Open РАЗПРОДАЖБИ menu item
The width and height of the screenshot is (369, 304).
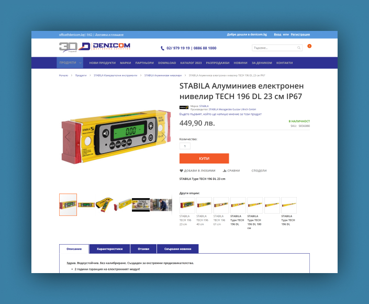(x=218, y=63)
